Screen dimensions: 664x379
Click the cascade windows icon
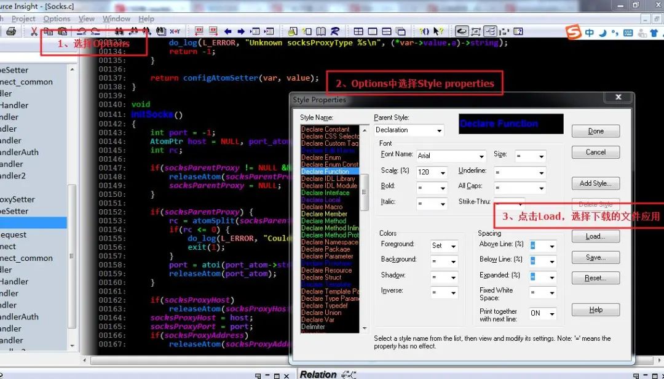point(401,31)
